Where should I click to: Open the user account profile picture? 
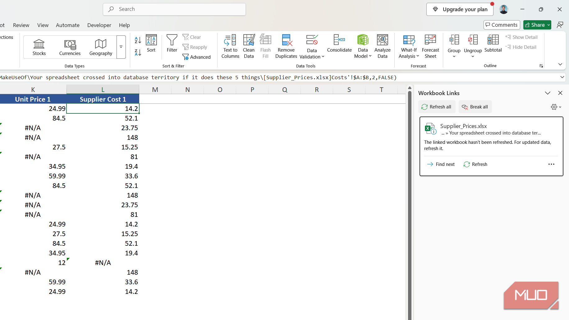point(504,9)
